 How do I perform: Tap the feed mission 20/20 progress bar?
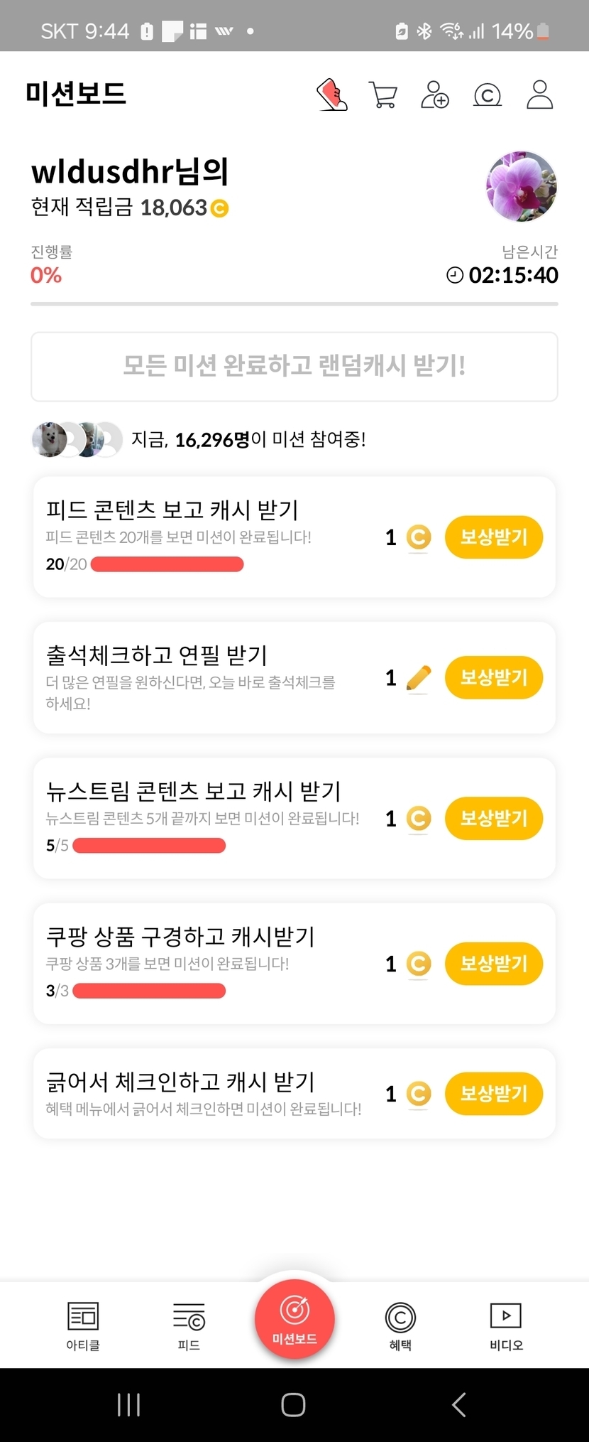pos(167,564)
